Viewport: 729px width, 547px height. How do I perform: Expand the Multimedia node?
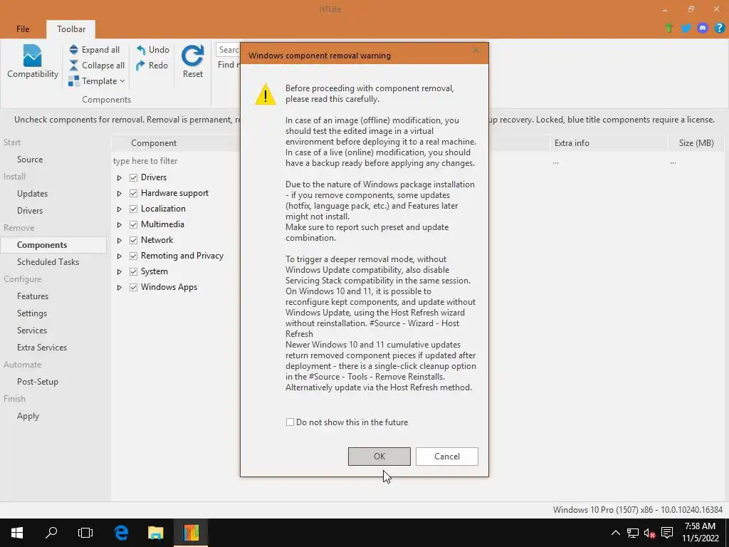(x=120, y=224)
